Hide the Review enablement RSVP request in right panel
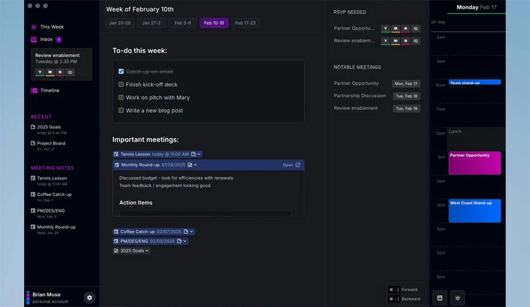Viewport: 530px width, 307px height. coord(416,41)
